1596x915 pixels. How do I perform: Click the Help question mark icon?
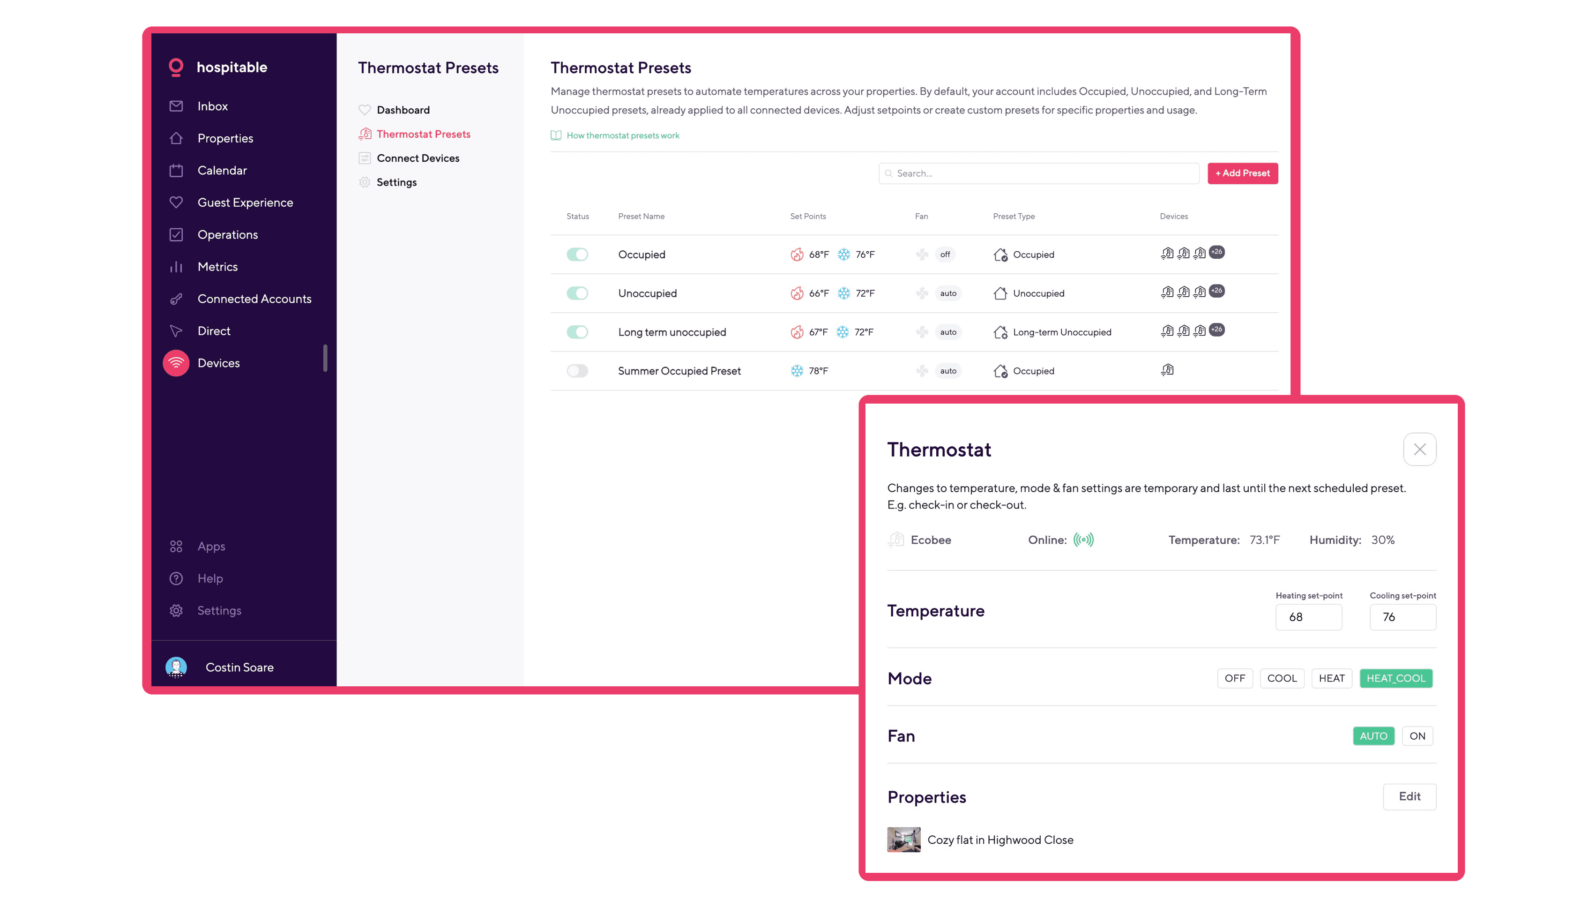coord(176,579)
